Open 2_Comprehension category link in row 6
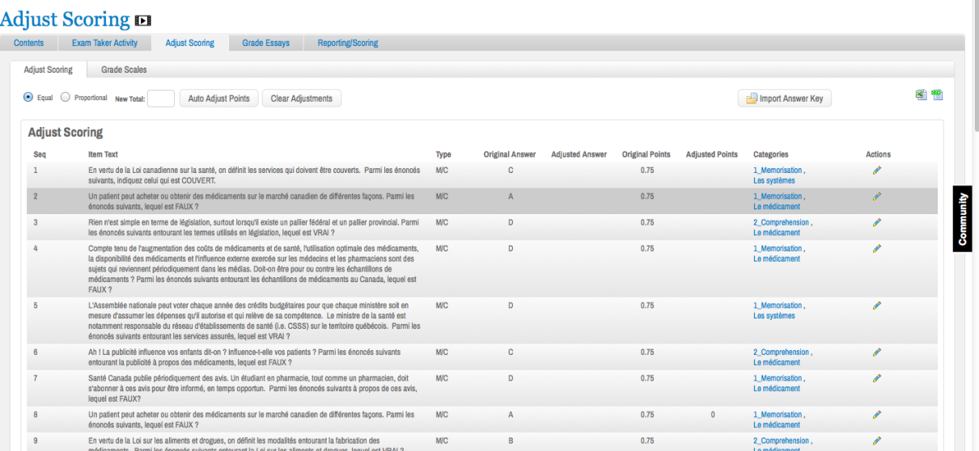 (781, 352)
